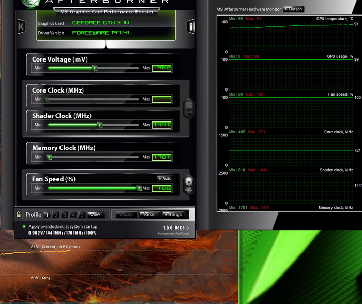Click the Fan Speed value field 100
362x304 pixels.
[x=161, y=188]
